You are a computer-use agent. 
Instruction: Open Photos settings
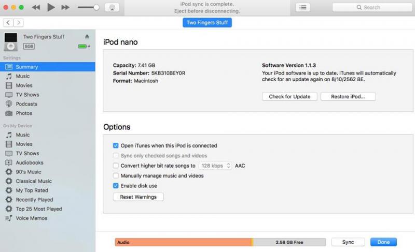pyautogui.click(x=48, y=113)
